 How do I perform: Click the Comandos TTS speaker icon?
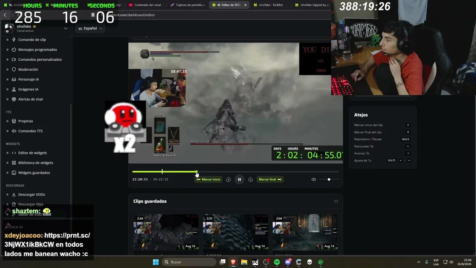pyautogui.click(x=14, y=131)
